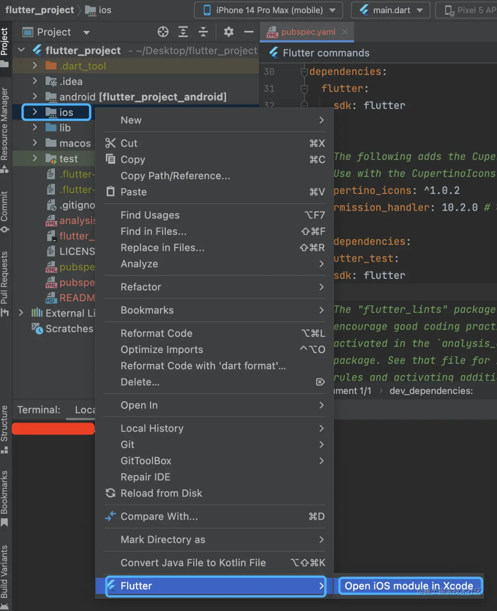Open the Bookmarks submenu in context menu
Image resolution: width=497 pixels, height=611 pixels.
pyautogui.click(x=214, y=310)
